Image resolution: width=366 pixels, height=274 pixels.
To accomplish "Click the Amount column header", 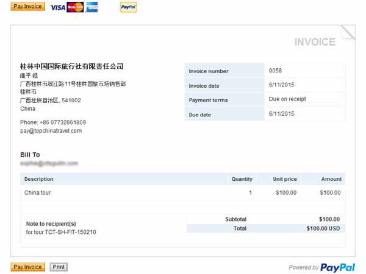I will [331, 179].
